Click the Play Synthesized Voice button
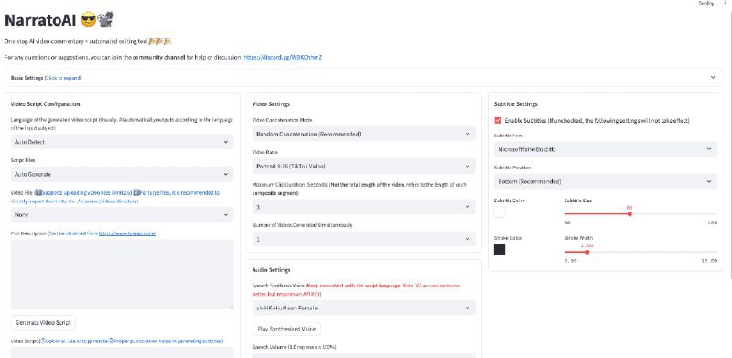This screenshot has height=358, width=732. point(286,329)
